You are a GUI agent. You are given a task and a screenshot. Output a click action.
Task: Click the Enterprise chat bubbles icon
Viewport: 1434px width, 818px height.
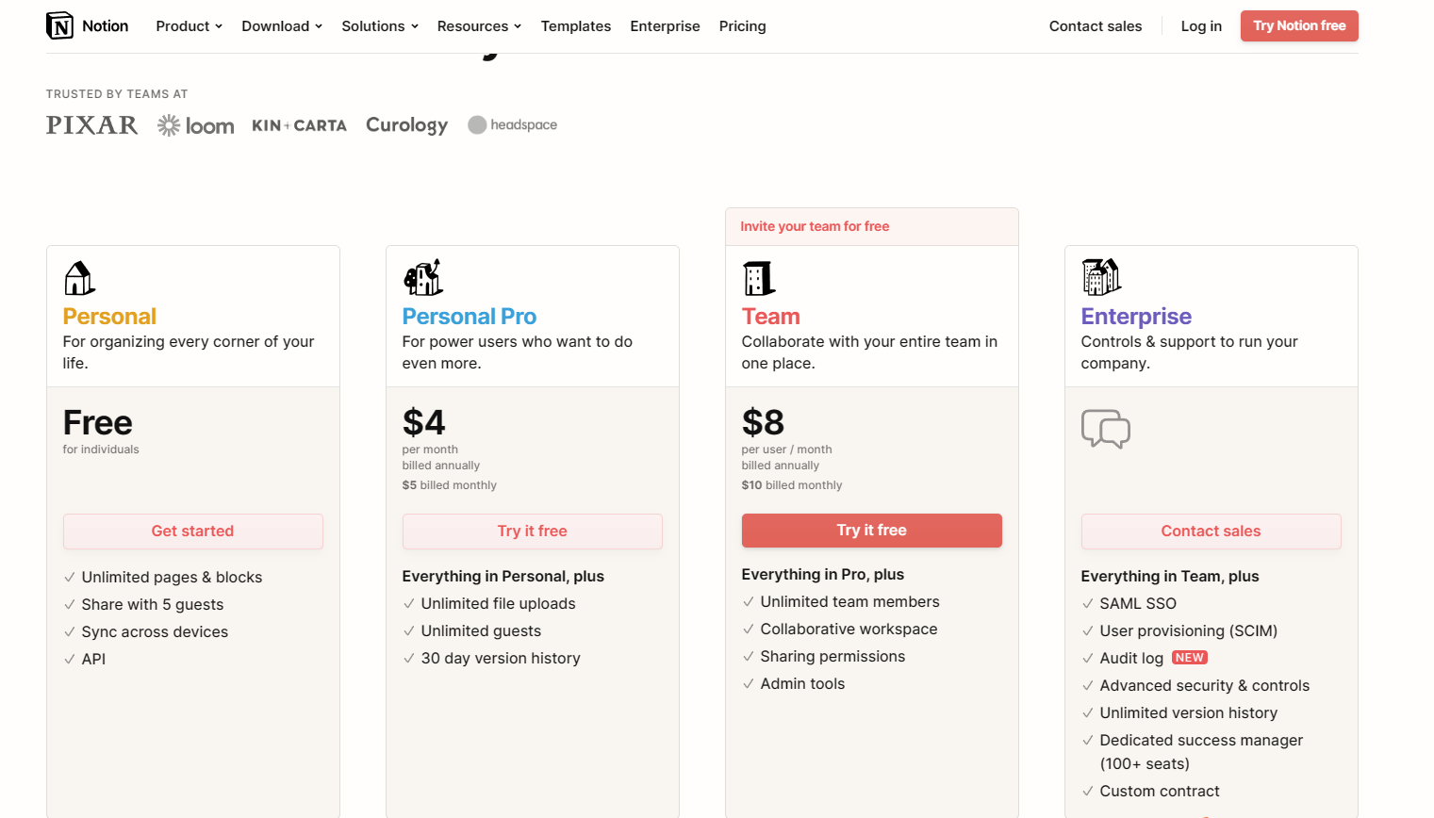point(1106,429)
